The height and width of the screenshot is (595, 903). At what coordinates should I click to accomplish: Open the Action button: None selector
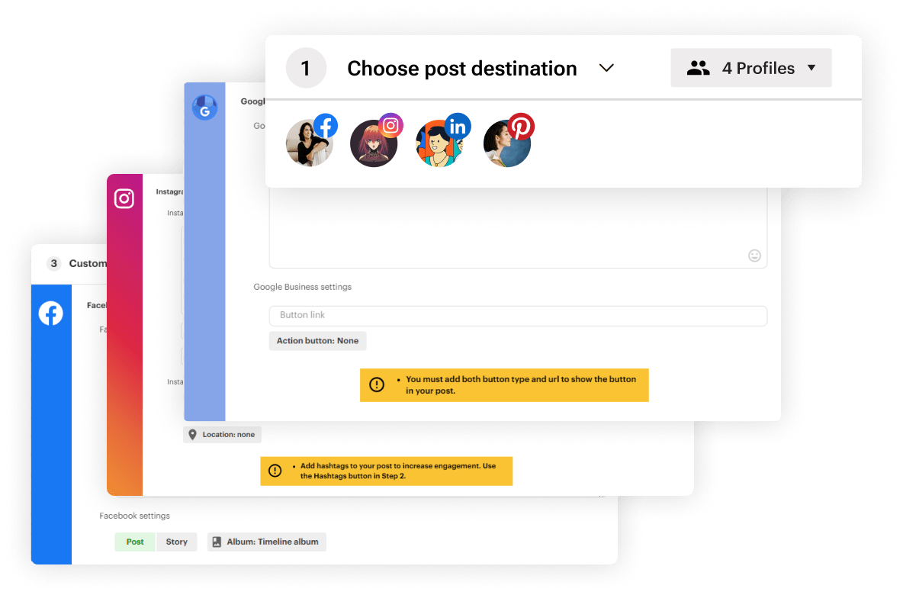[x=317, y=340]
